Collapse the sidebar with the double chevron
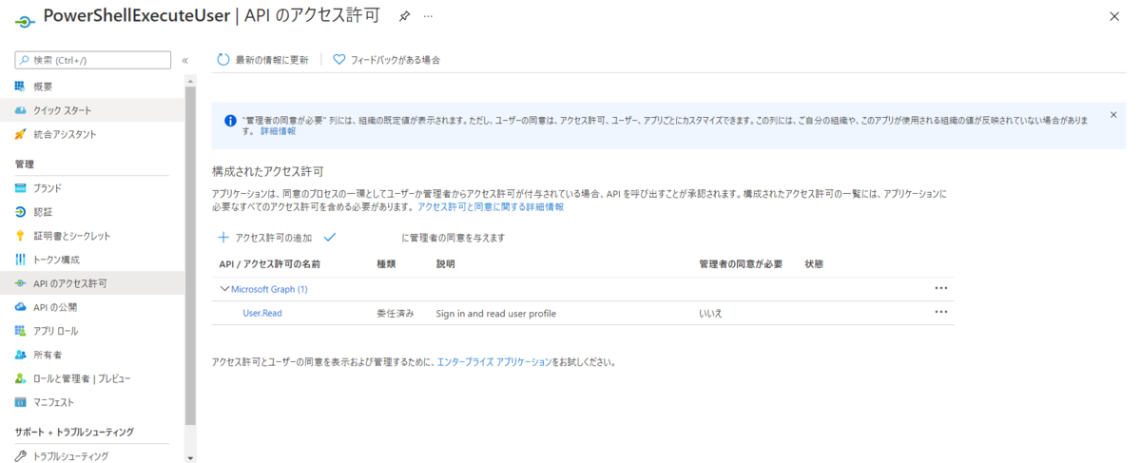Image resolution: width=1141 pixels, height=463 pixels. (184, 60)
